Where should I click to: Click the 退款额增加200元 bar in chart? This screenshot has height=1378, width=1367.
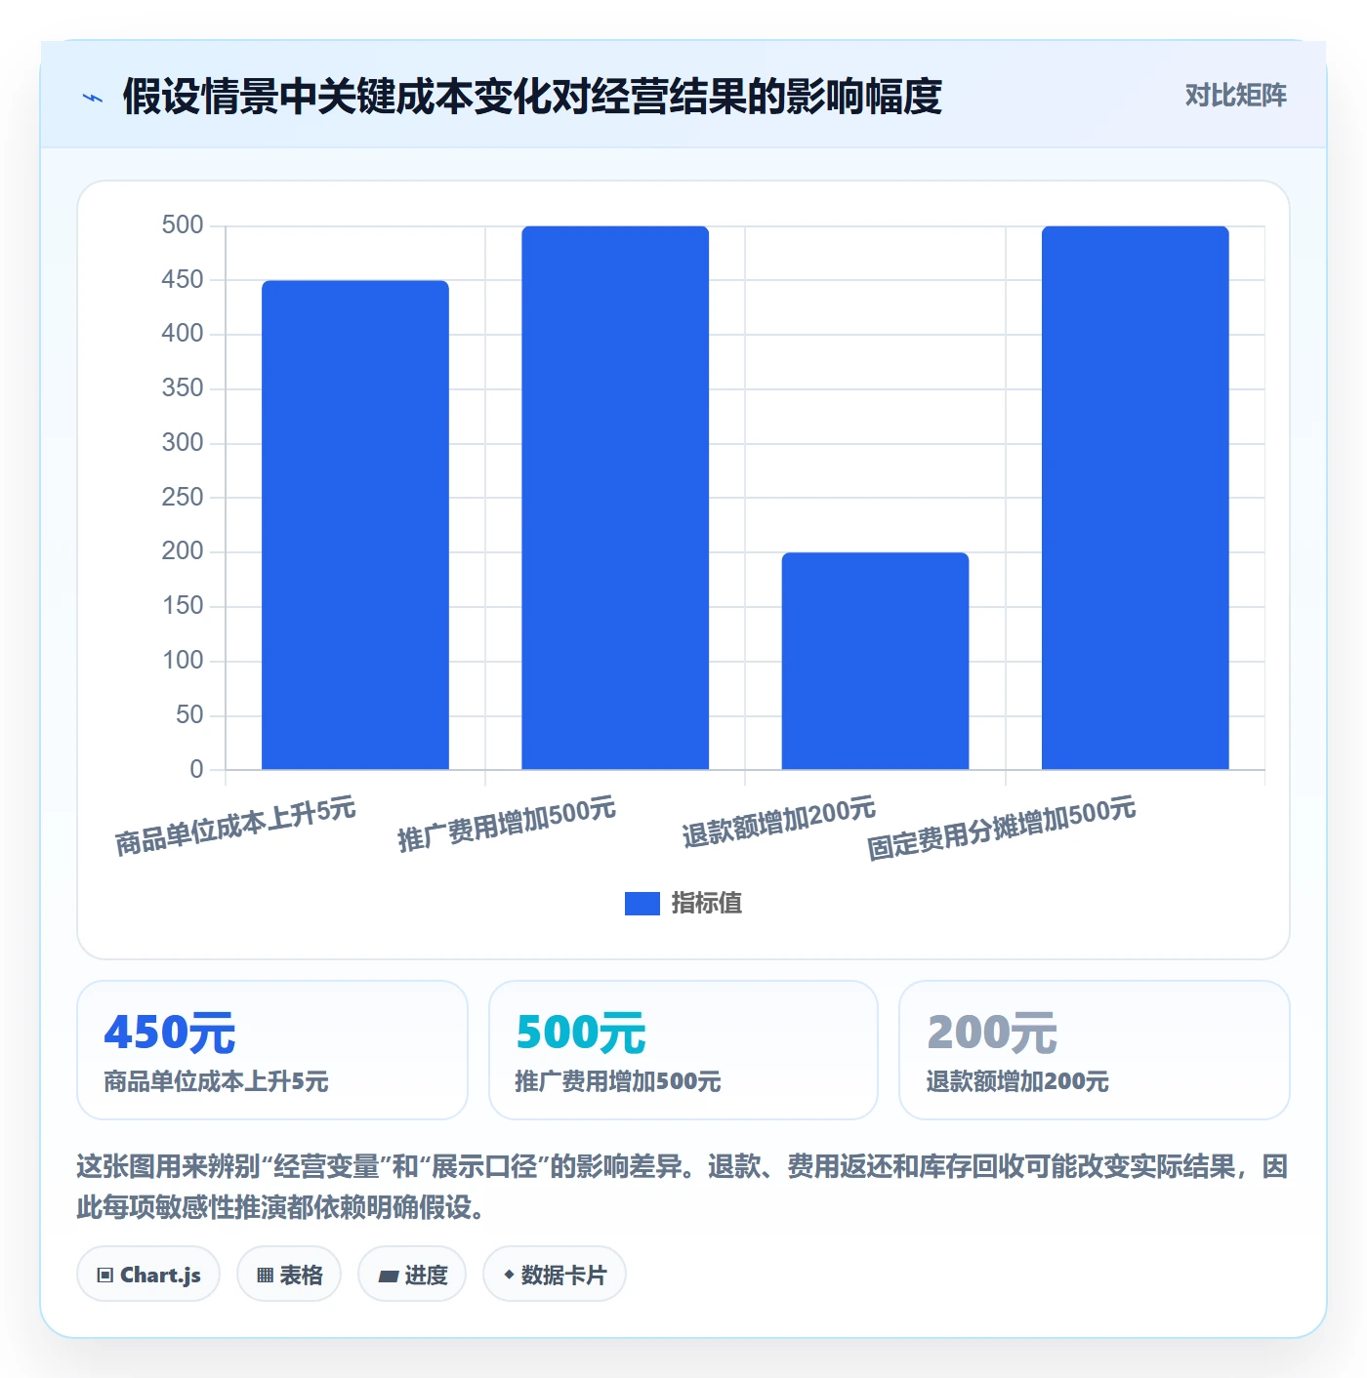point(875,661)
